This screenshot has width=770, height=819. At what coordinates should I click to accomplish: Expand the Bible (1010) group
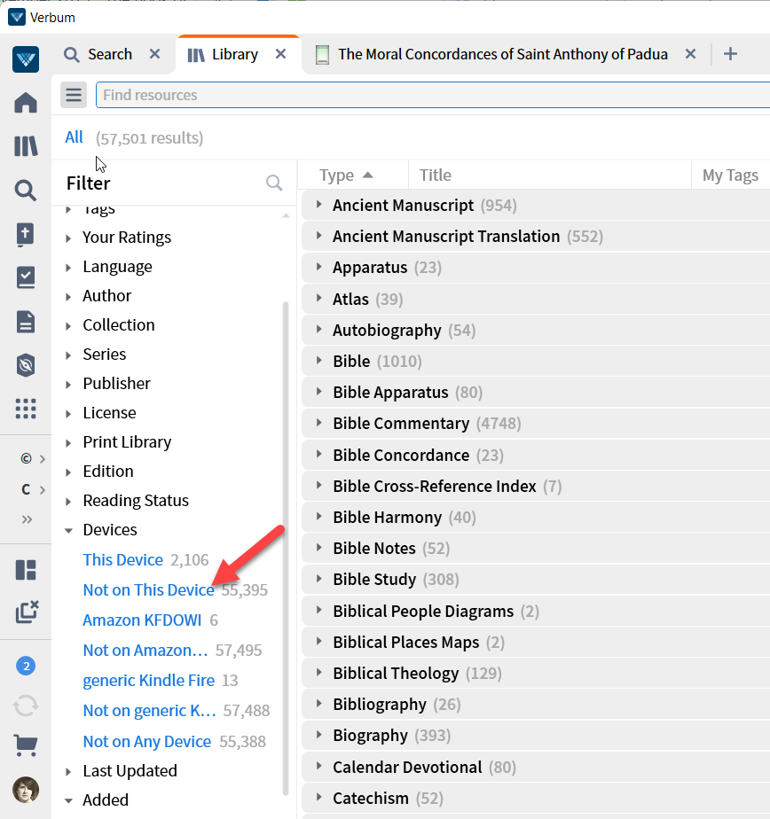click(318, 361)
